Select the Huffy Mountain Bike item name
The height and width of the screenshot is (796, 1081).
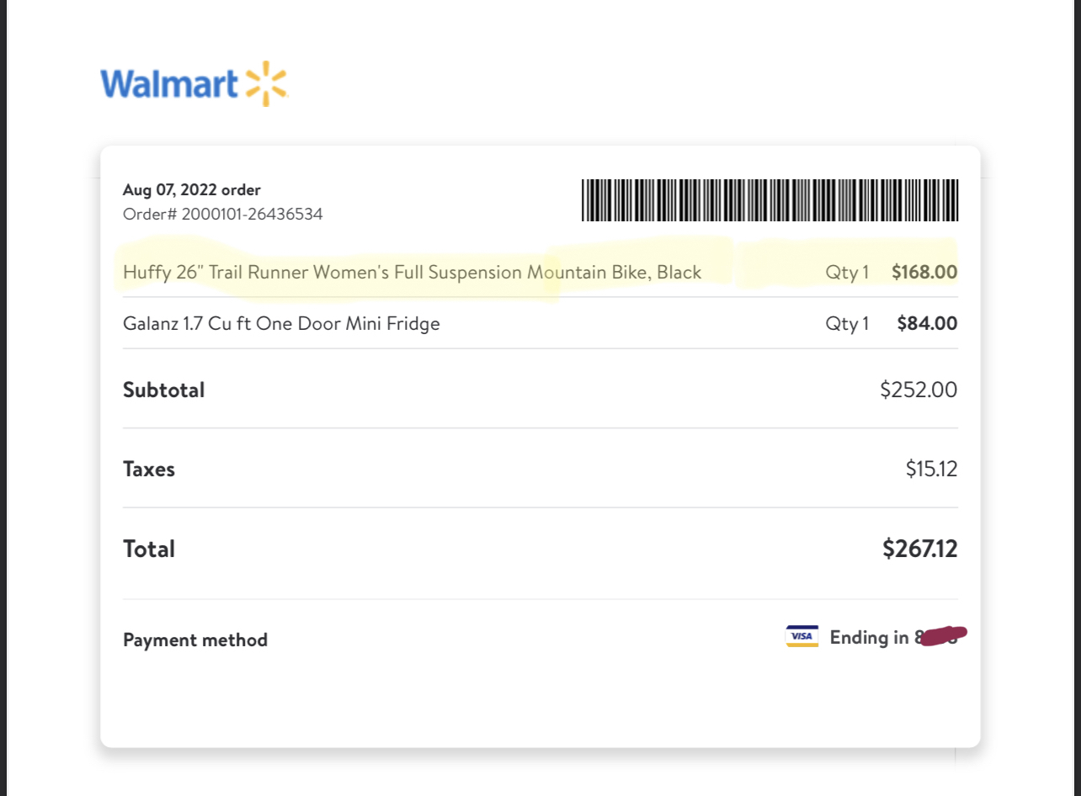point(412,273)
